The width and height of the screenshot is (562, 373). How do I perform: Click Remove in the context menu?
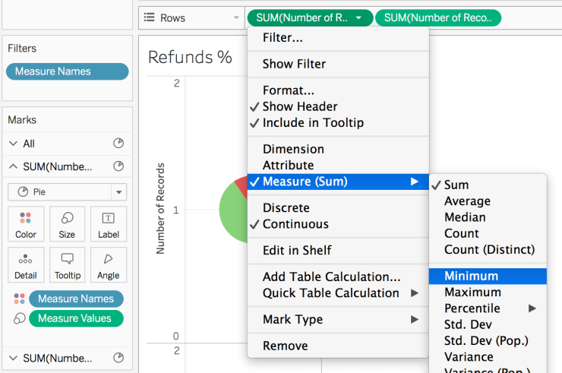285,346
